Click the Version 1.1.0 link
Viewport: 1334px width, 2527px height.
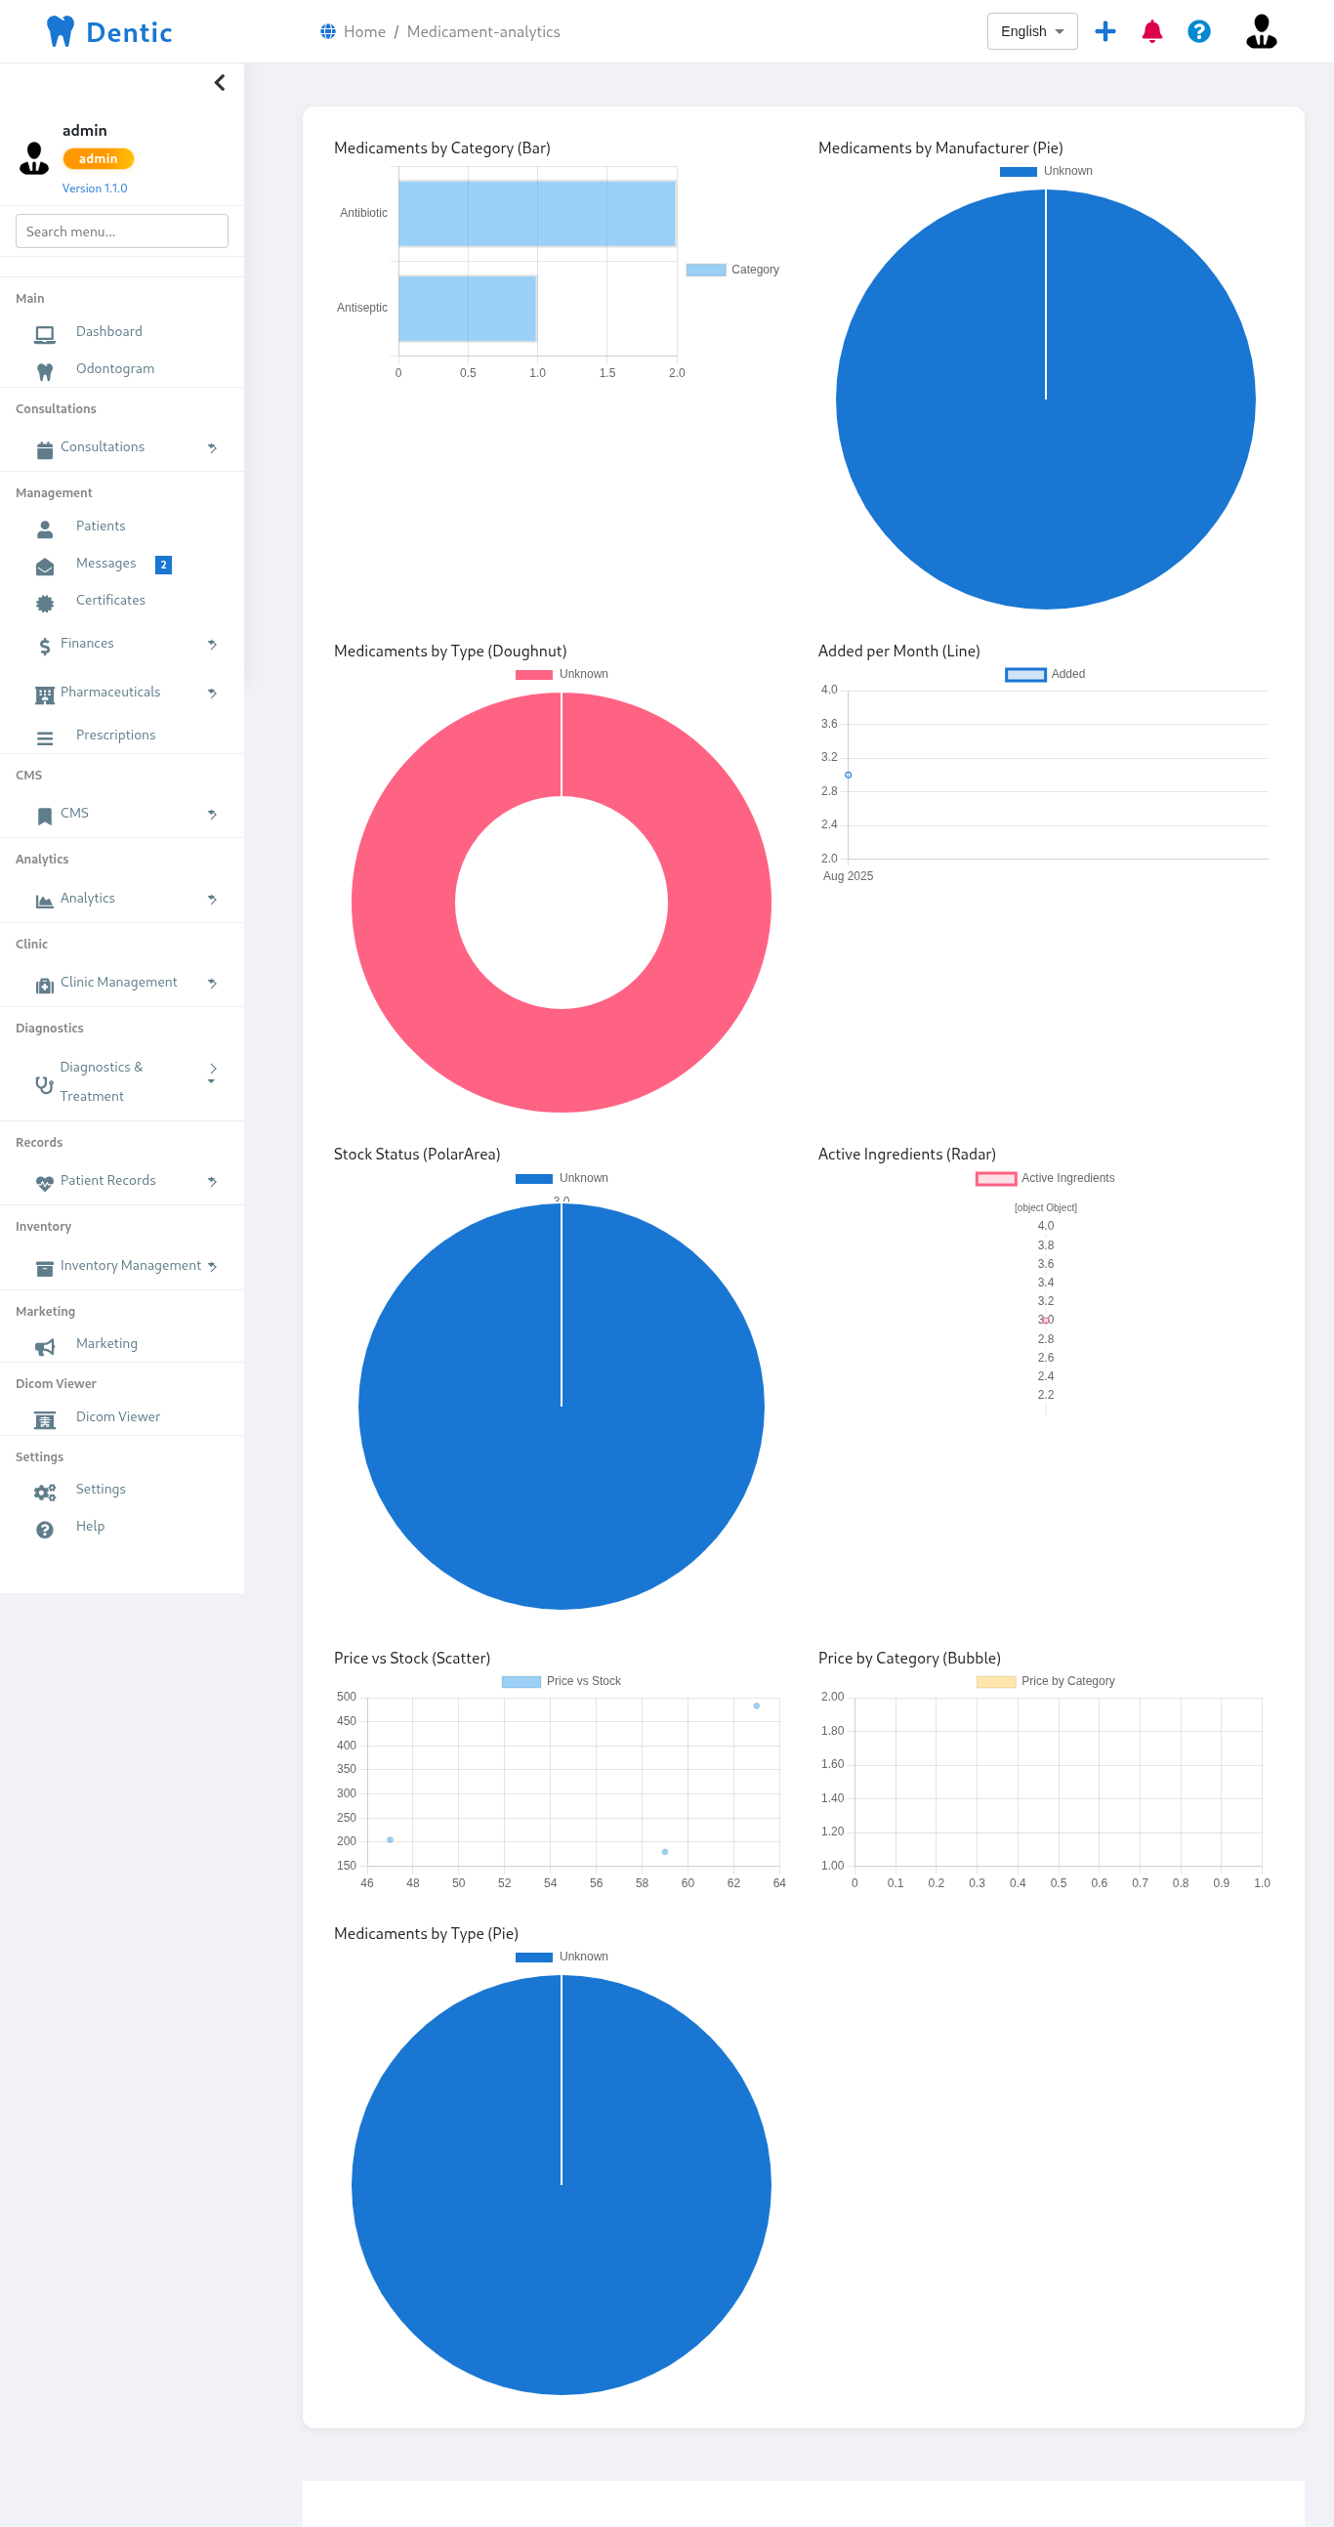point(94,189)
